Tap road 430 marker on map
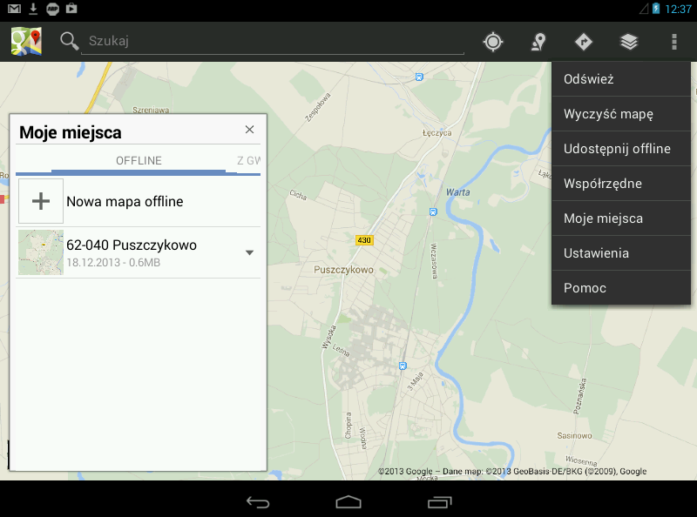Screen dimensions: 697x517 [364, 240]
